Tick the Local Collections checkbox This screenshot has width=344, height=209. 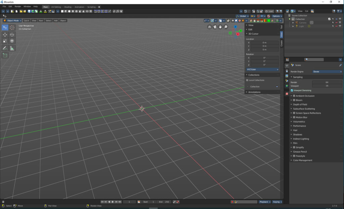[x=247, y=80]
